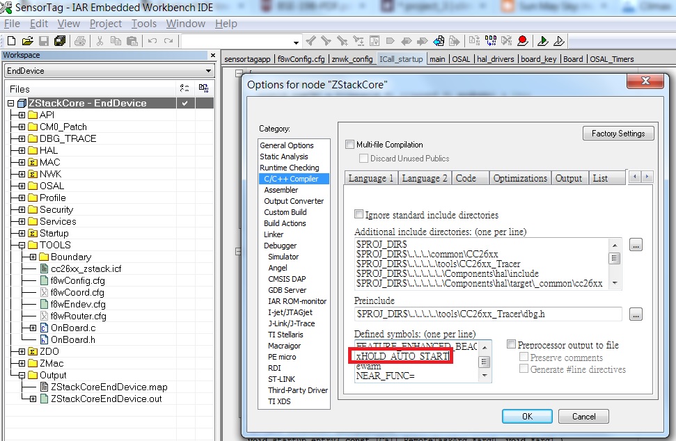
Task: Switch to the Language 2 tab
Action: tap(425, 178)
